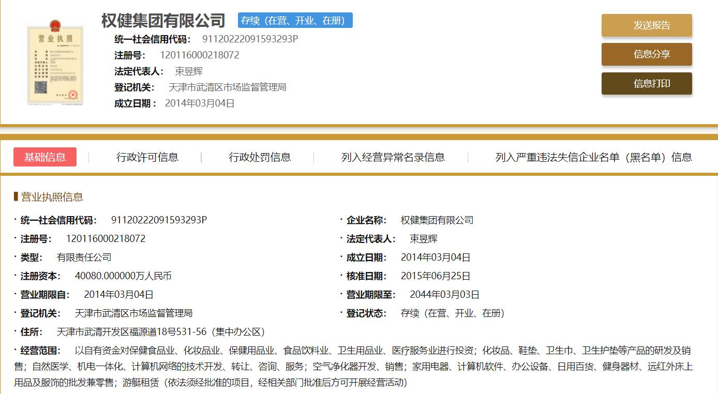Click the 信息打印 button

click(646, 83)
